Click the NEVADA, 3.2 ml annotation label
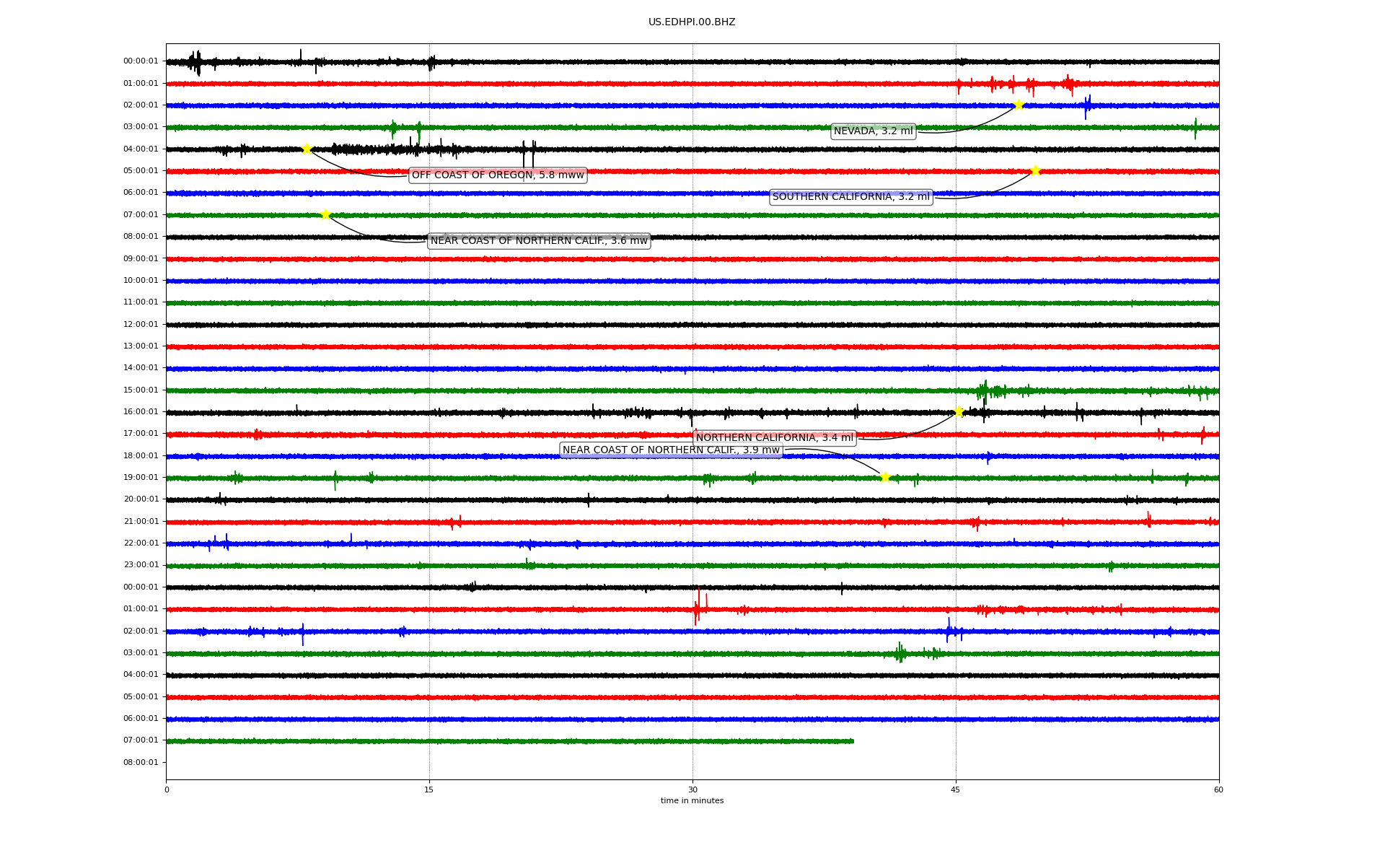This screenshot has height=866, width=1385. tap(873, 131)
